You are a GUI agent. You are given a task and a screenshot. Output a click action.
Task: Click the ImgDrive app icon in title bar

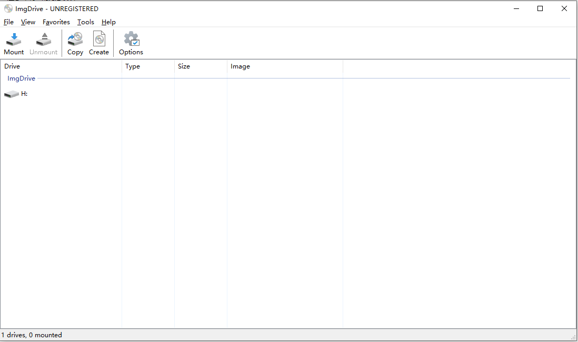click(x=8, y=8)
